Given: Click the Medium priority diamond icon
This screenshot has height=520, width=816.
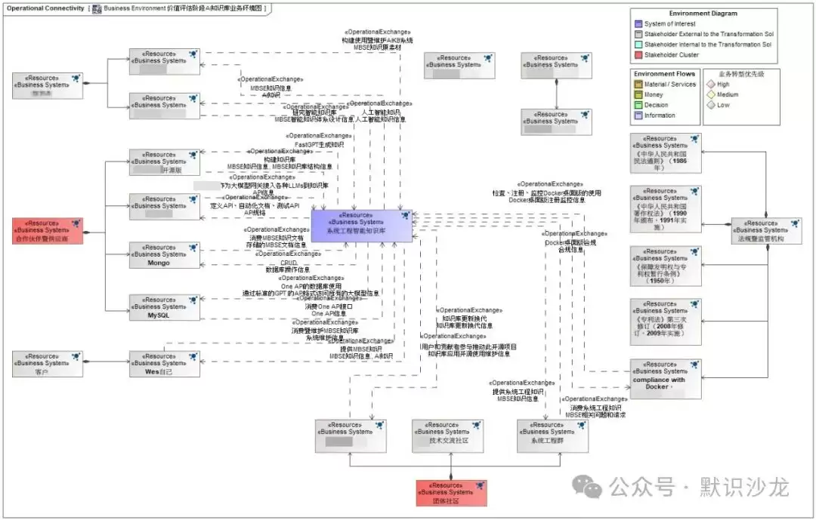Looking at the screenshot, I should point(711,94).
